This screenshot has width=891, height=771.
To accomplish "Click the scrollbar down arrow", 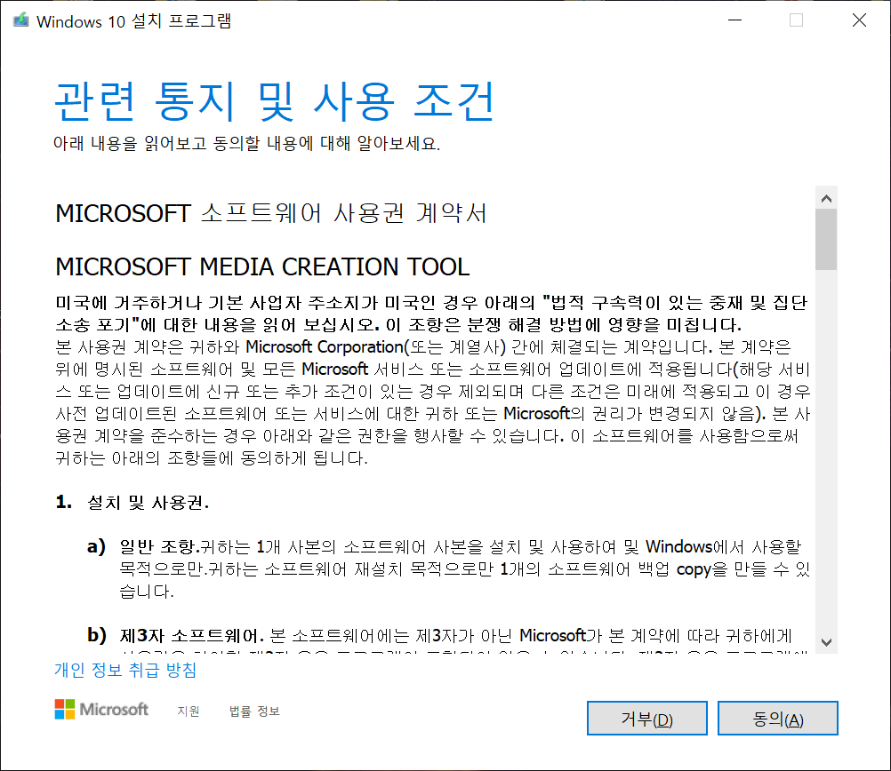I will 826,642.
